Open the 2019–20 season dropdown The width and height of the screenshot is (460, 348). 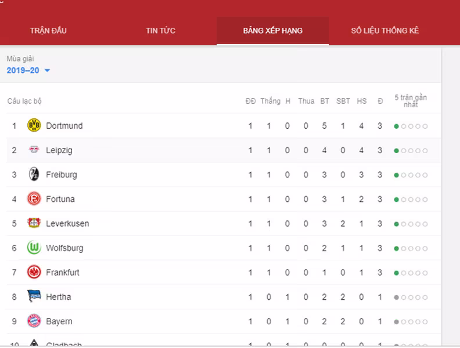click(x=28, y=70)
